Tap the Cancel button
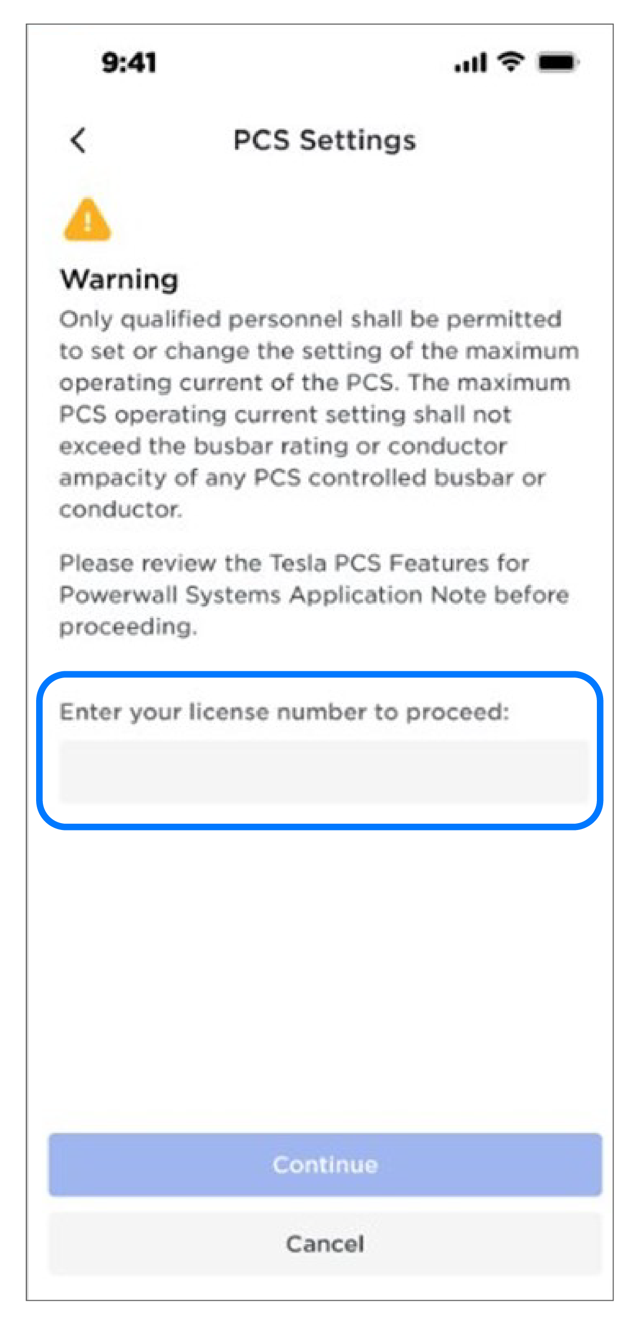Viewport: 633px width, 1318px height. click(325, 1244)
